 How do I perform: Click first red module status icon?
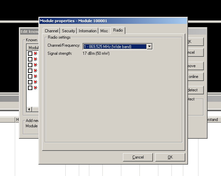35,53
